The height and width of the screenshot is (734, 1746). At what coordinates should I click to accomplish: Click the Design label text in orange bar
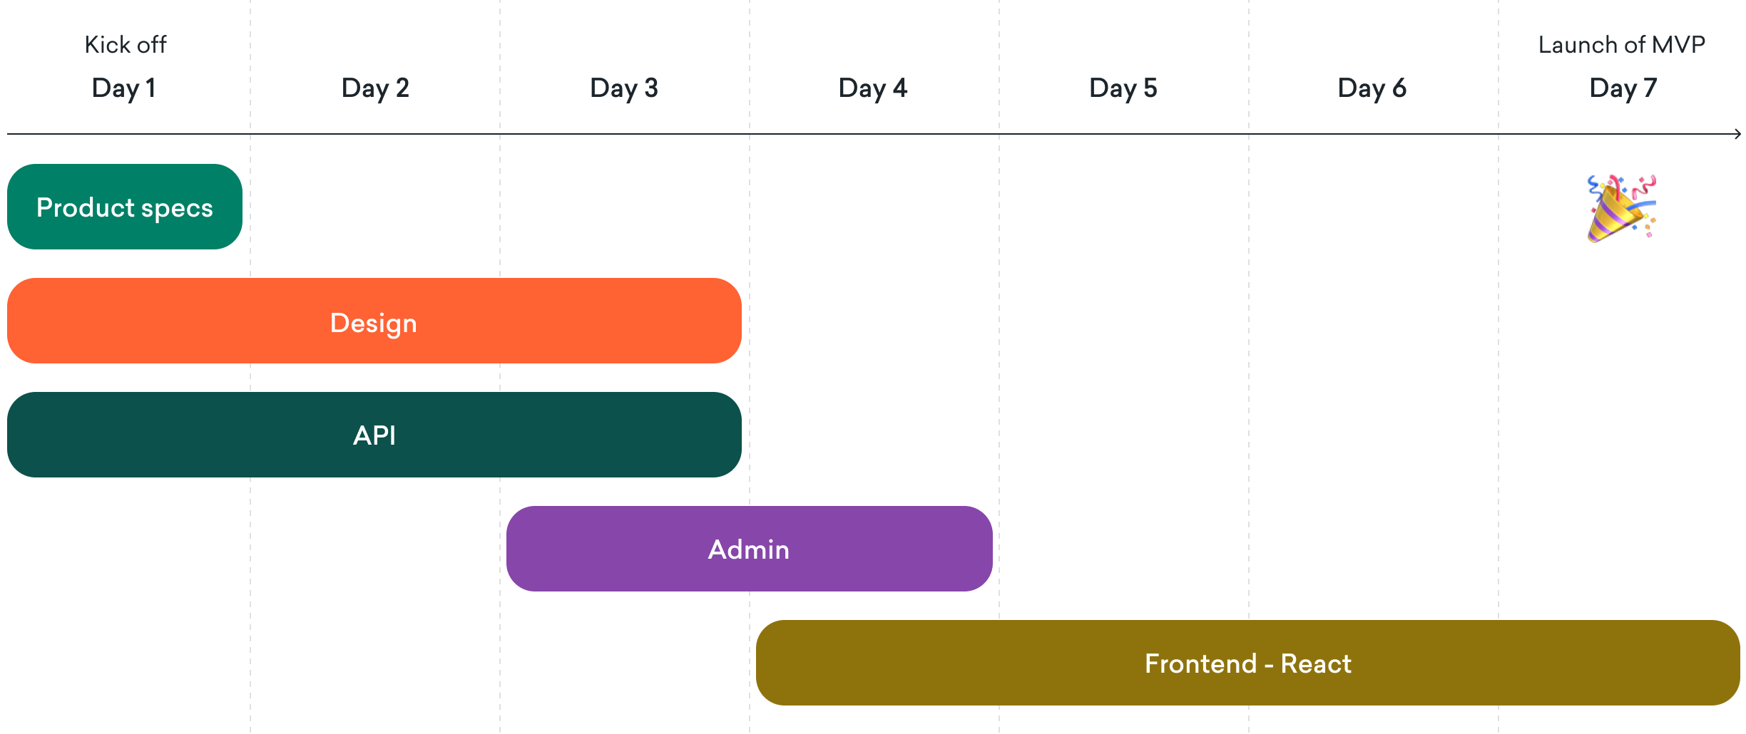click(374, 324)
